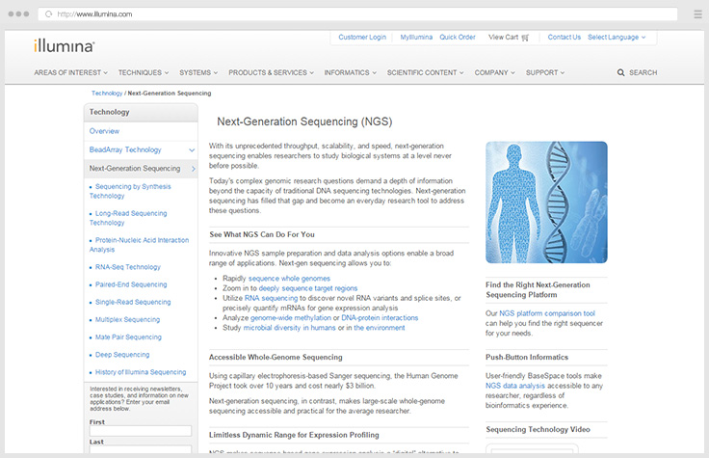The height and width of the screenshot is (458, 709).
Task: Open the shopping cart icon
Action: click(526, 38)
